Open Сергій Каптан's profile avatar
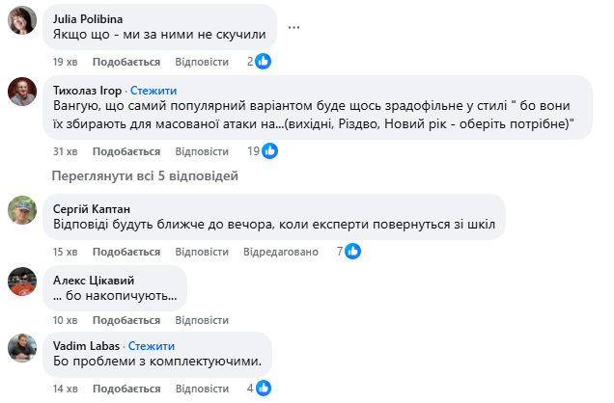The height and width of the screenshot is (403, 614). click(23, 209)
